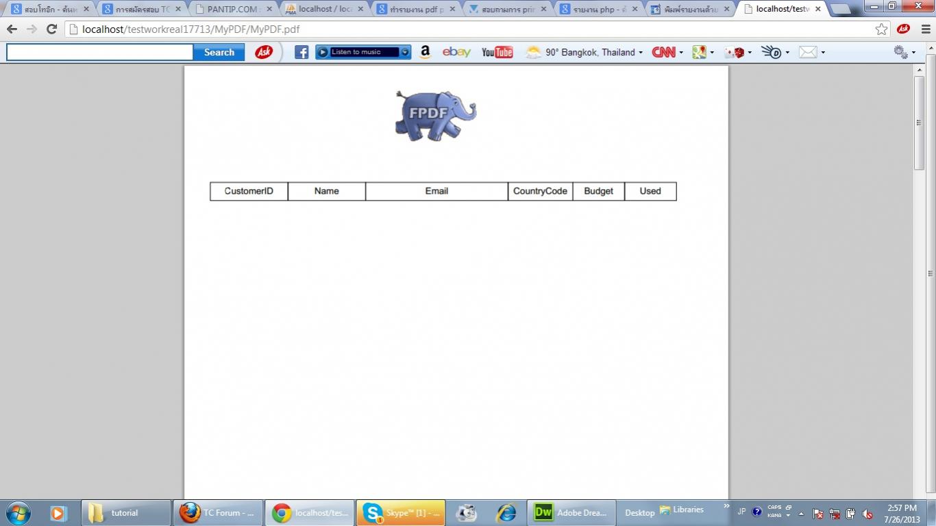Expand 90° Bangkok, Thailand weather dropdown
Screen dimensions: 936x526
[641, 53]
